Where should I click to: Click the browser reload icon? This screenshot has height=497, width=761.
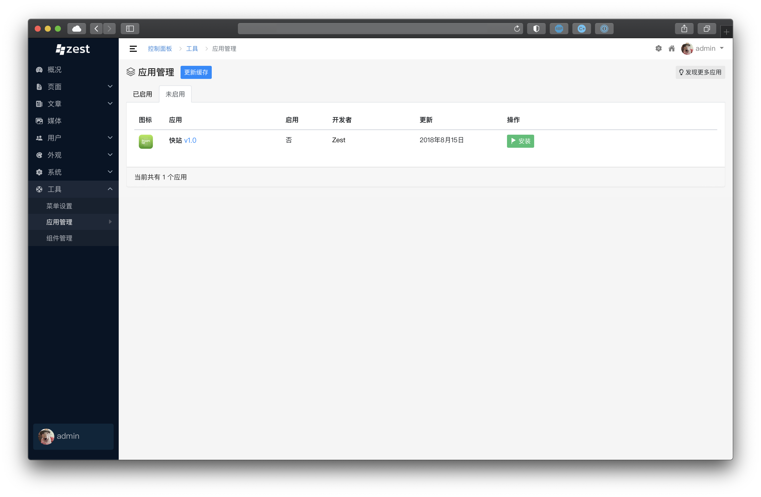(x=517, y=29)
